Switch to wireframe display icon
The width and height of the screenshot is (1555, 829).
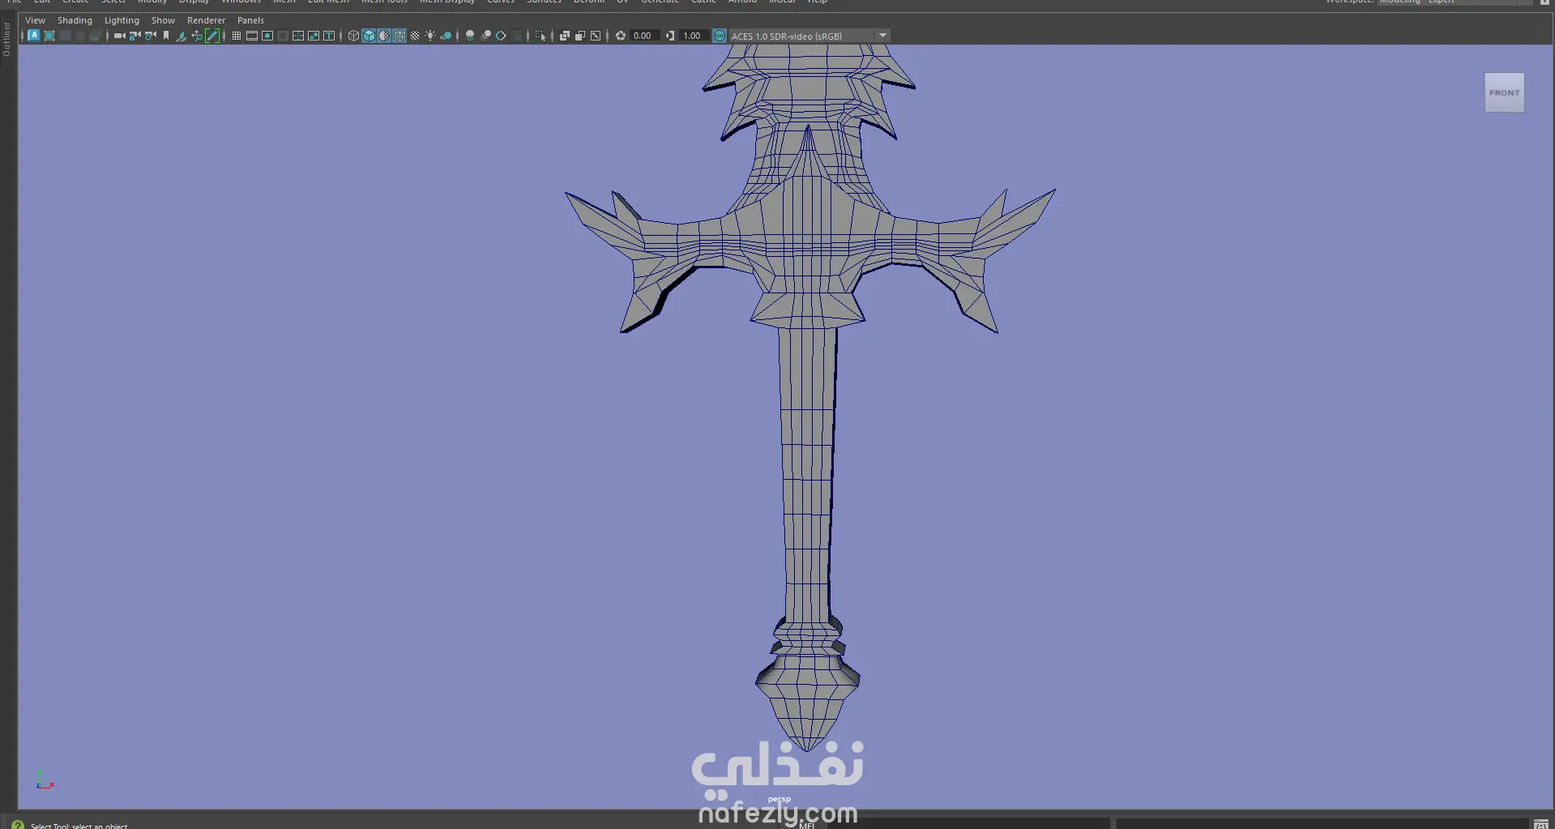[353, 36]
